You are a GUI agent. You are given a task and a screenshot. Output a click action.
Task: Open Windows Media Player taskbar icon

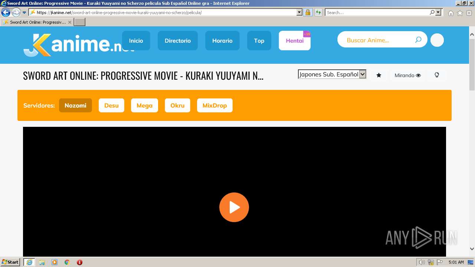pos(55,262)
